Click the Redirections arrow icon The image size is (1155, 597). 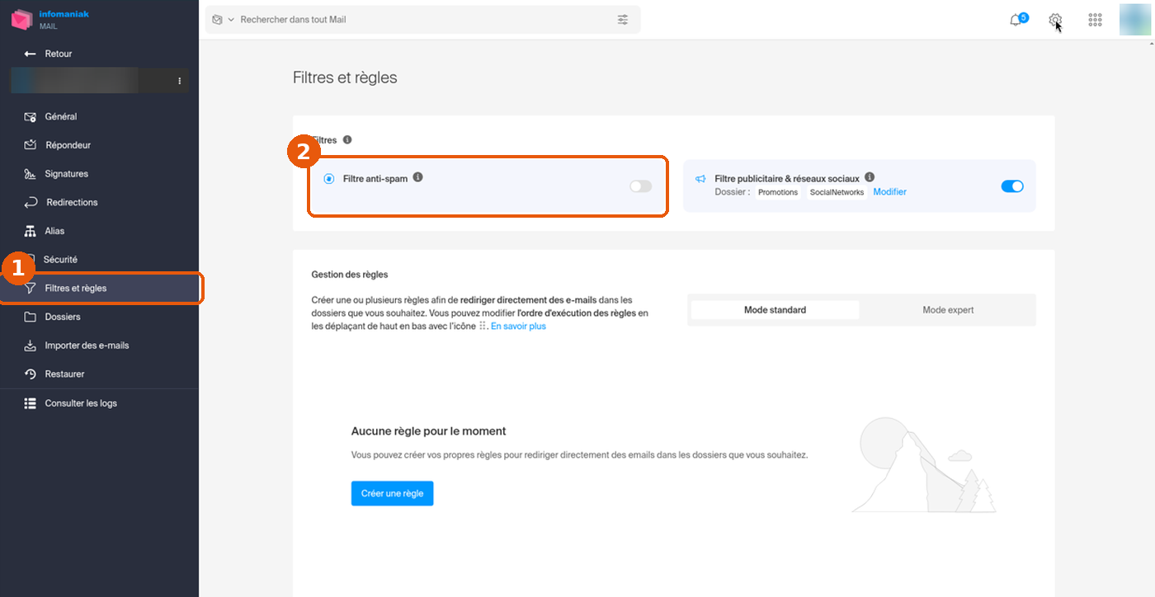pos(31,202)
